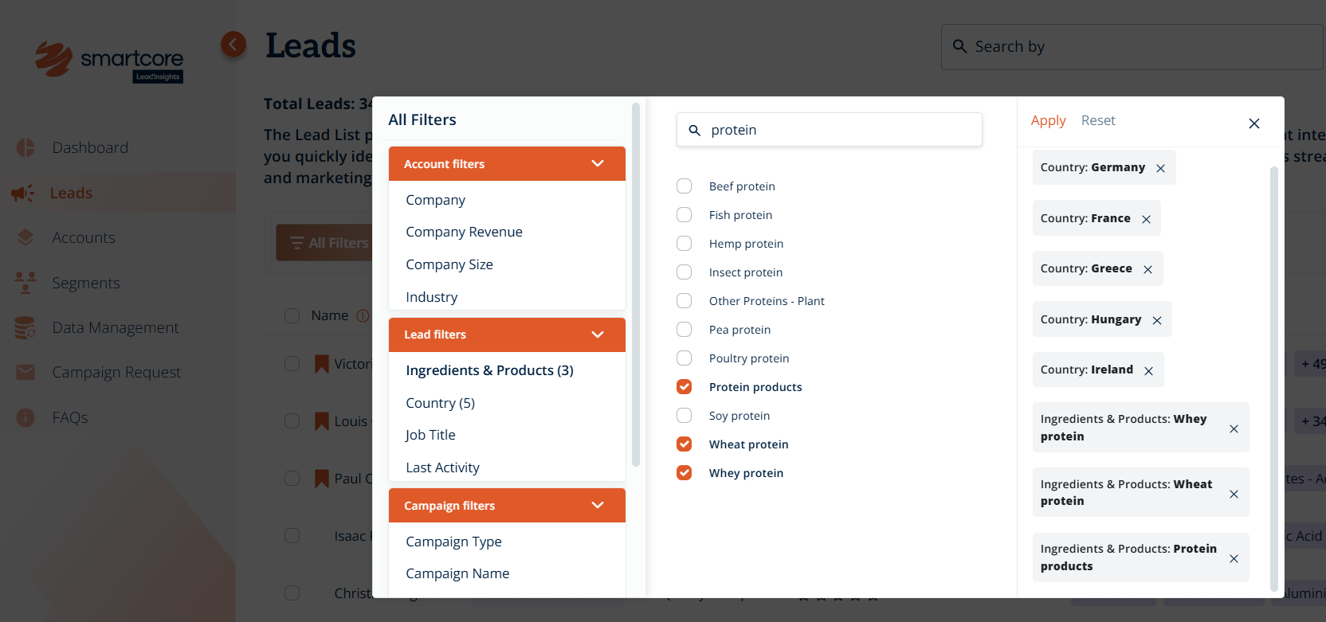Image resolution: width=1326 pixels, height=622 pixels.
Task: Click the search magnifier icon in filter box
Action: pos(695,131)
